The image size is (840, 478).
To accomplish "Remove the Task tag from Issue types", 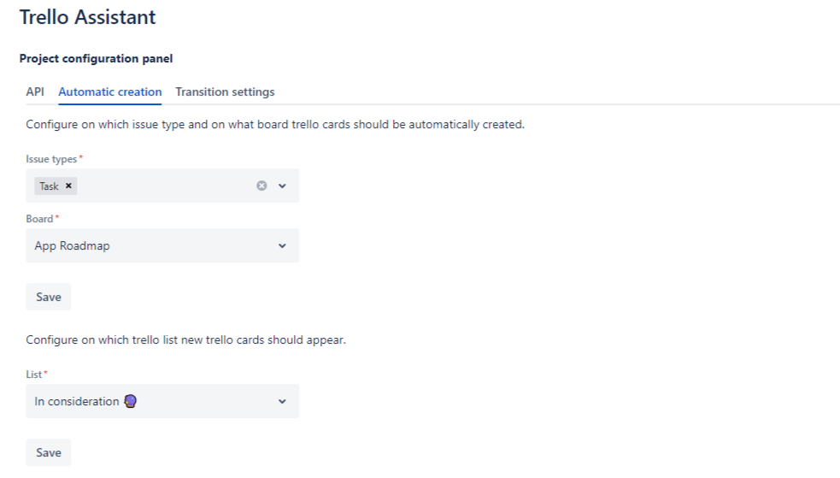I will point(68,186).
